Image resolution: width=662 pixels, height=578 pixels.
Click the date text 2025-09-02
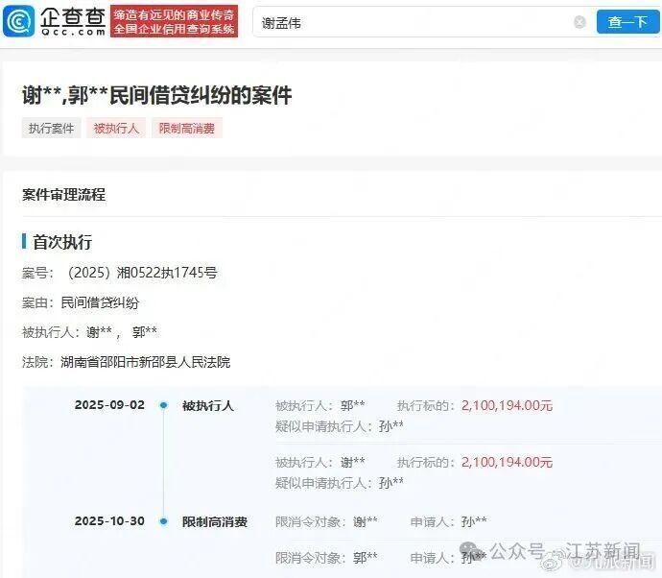point(109,405)
